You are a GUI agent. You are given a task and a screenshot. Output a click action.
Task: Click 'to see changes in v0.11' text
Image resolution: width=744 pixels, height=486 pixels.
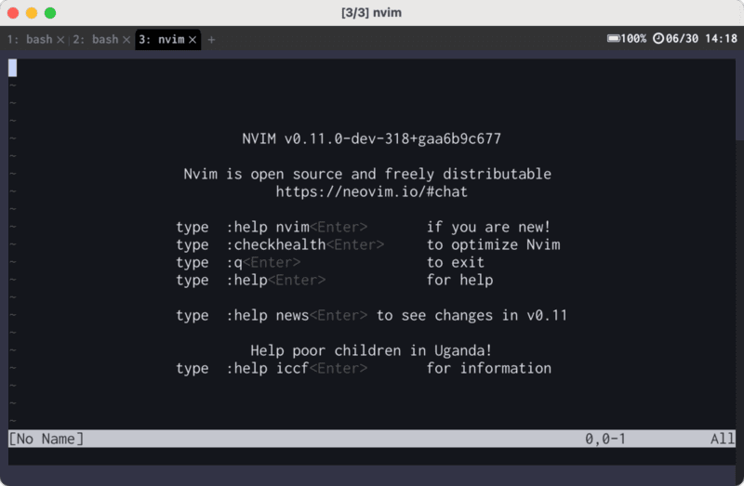tap(472, 315)
